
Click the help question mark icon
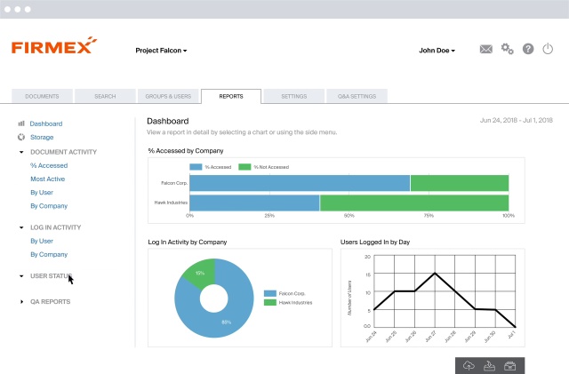tap(528, 49)
